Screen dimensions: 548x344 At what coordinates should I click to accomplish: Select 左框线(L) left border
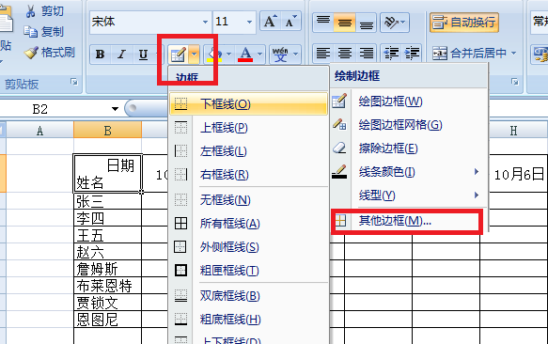coord(248,151)
